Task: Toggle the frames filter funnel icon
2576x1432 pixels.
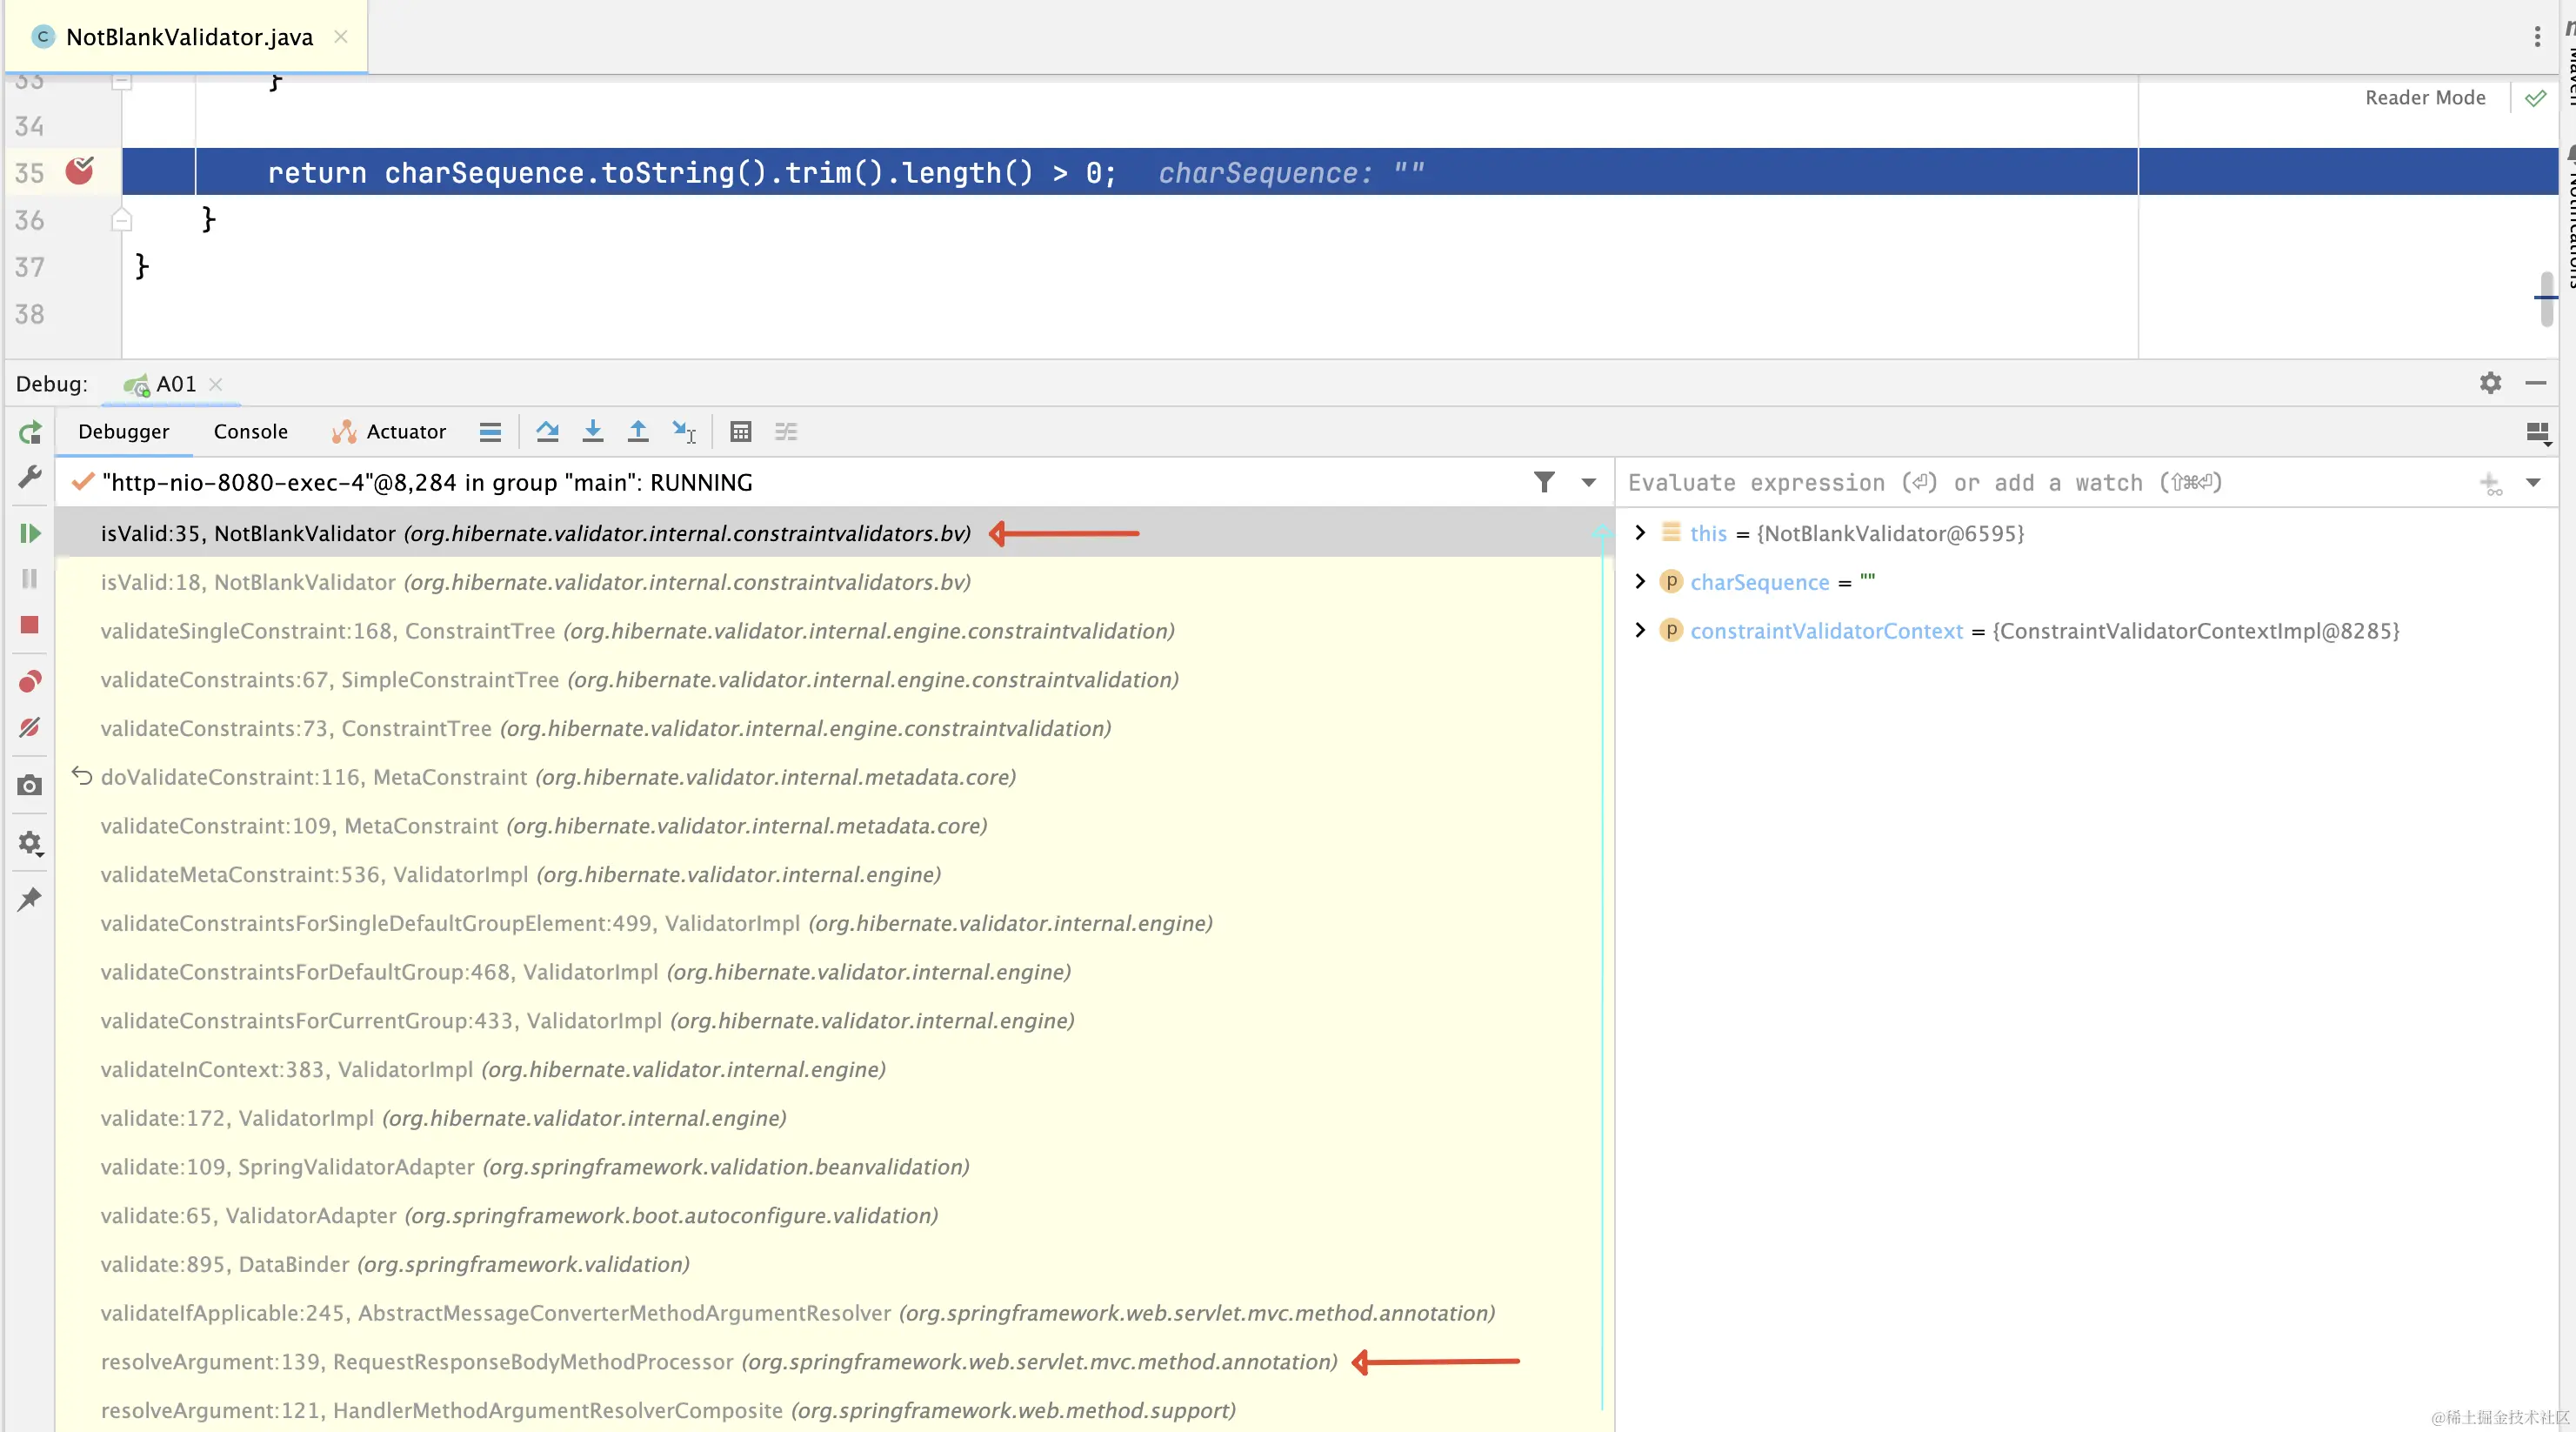Action: (x=1544, y=482)
